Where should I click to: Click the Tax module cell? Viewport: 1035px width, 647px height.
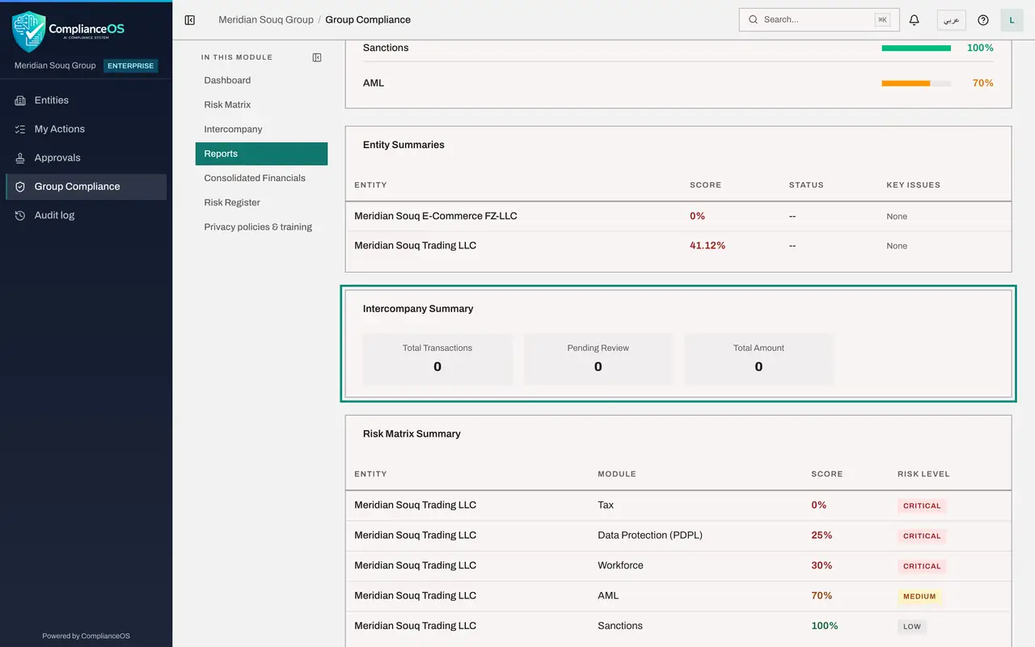tap(606, 505)
